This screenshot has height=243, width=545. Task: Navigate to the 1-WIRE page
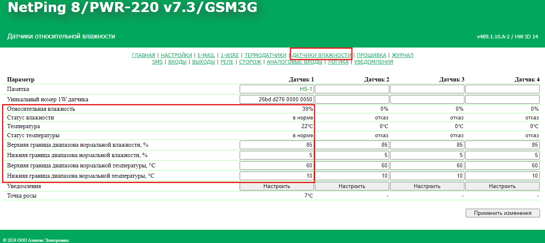click(230, 55)
